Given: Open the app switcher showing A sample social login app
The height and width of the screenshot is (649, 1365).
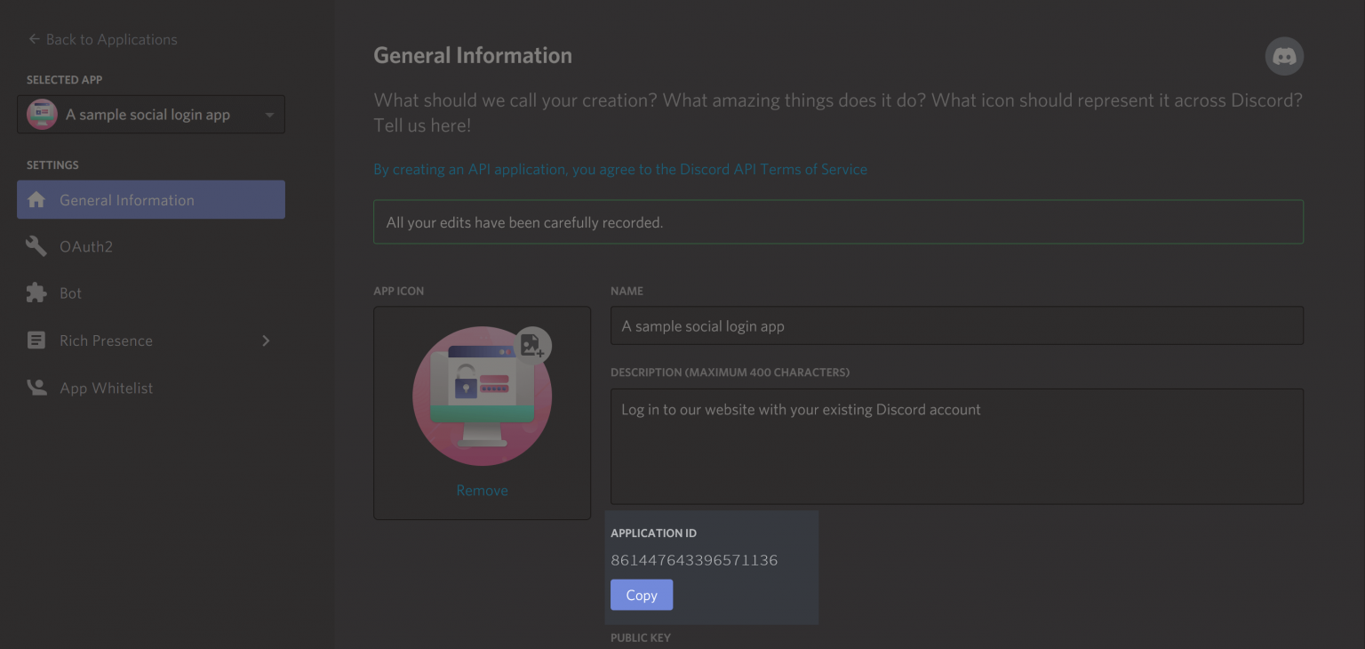Looking at the screenshot, I should (x=150, y=114).
